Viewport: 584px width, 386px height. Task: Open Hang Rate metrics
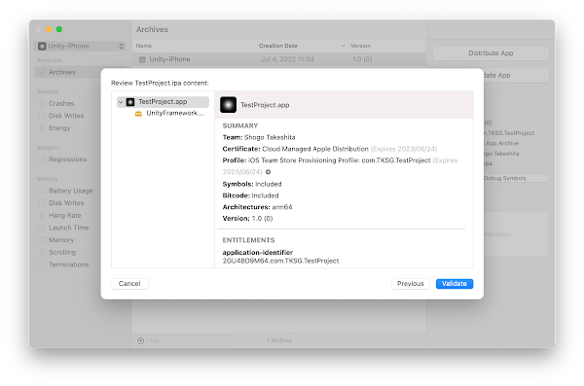click(x=65, y=216)
